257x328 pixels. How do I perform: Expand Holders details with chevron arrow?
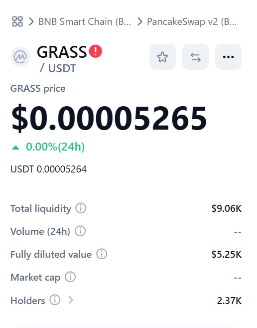(x=71, y=300)
